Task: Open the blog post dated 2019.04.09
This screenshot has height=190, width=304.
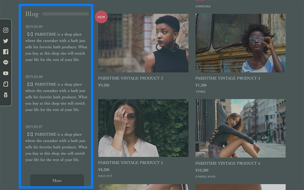Action: pyautogui.click(x=34, y=27)
